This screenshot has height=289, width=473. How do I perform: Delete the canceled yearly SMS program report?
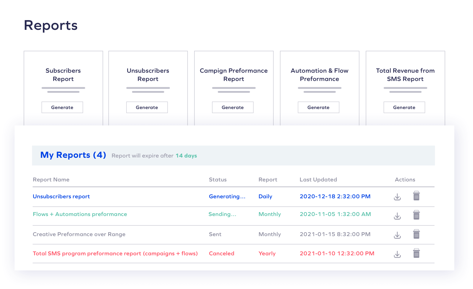(417, 253)
